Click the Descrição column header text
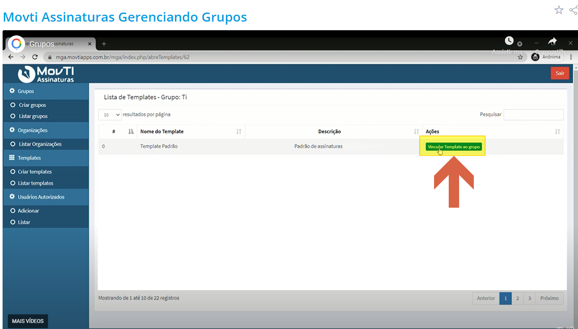578x329 pixels. [x=329, y=132]
